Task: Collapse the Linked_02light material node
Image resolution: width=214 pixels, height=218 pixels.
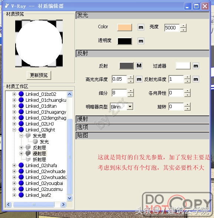Action: click(x=14, y=130)
